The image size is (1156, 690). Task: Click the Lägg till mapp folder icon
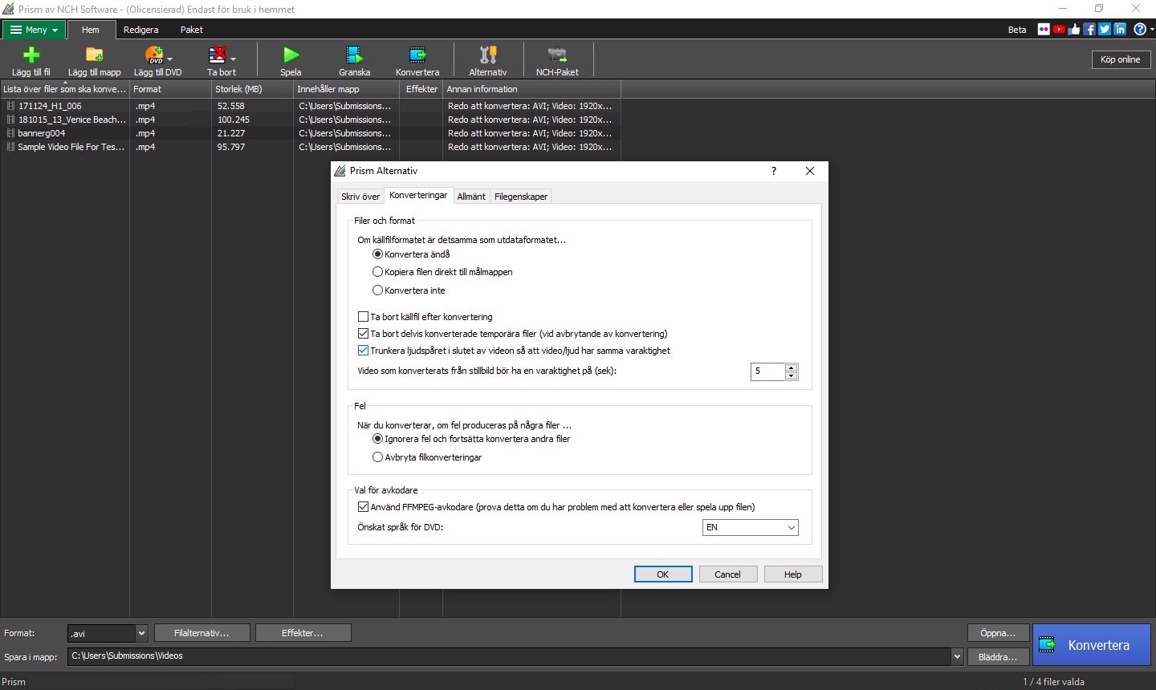pos(95,55)
